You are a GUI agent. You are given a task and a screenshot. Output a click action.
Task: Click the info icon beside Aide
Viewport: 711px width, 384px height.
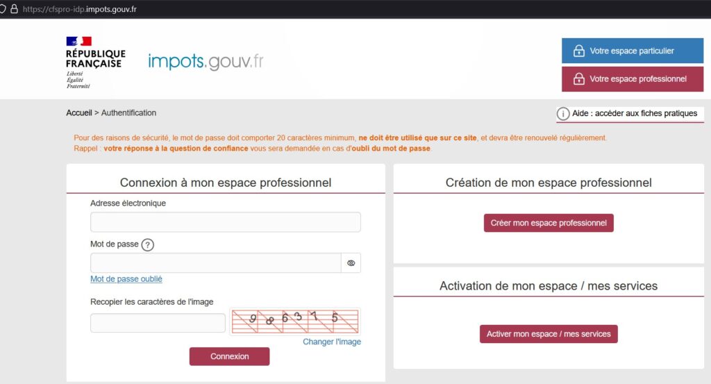pyautogui.click(x=562, y=114)
